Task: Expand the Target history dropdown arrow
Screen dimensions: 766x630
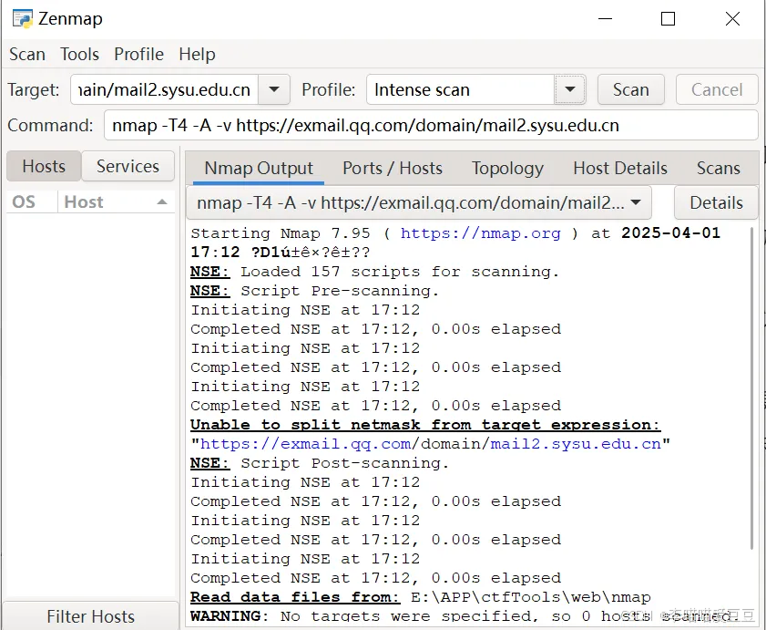Action: coord(274,89)
